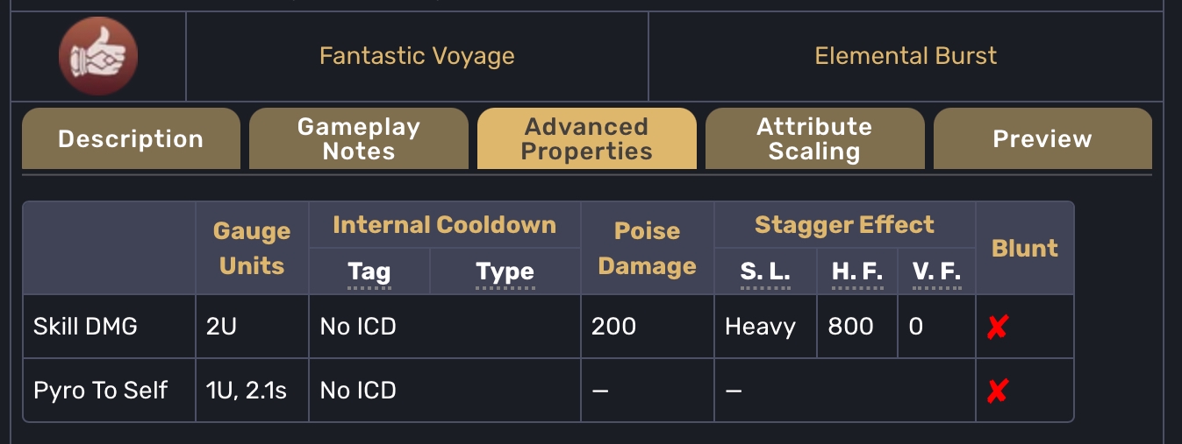Click the Elemental Burst link
The image size is (1182, 444).
[906, 57]
